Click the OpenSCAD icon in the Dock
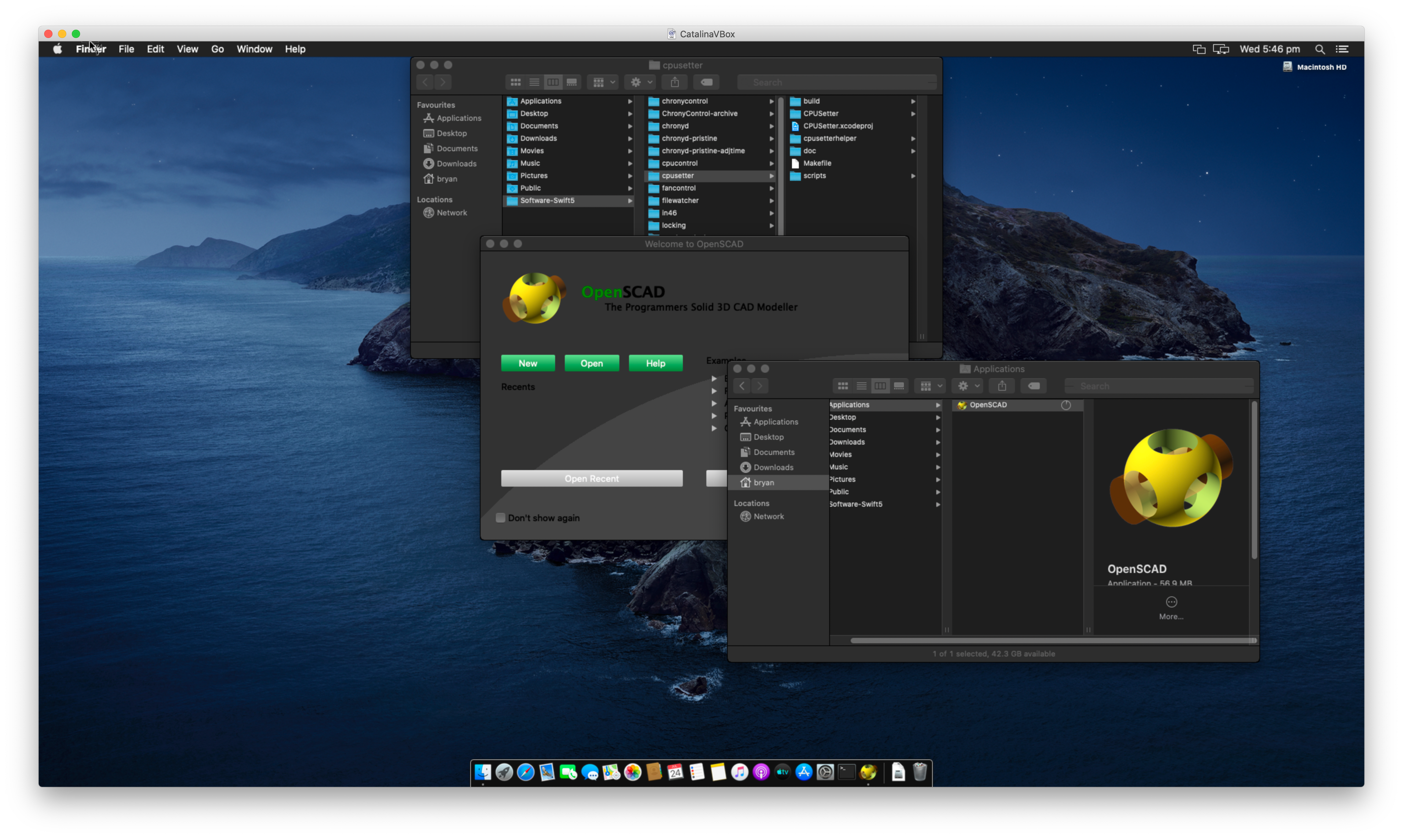Screen dimensions: 1403x838 [x=868, y=772]
